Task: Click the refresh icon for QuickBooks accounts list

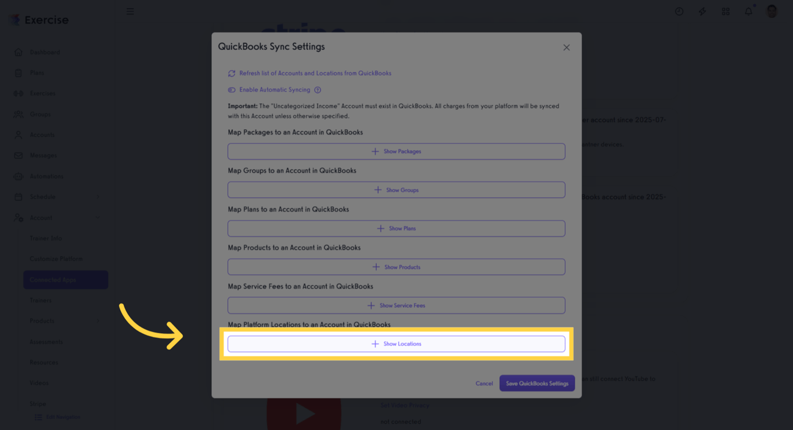Action: (x=232, y=74)
